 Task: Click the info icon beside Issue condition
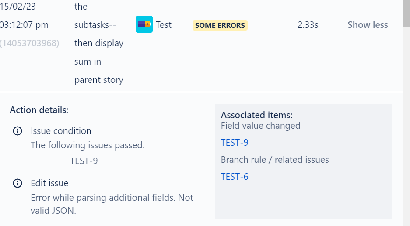pos(18,131)
